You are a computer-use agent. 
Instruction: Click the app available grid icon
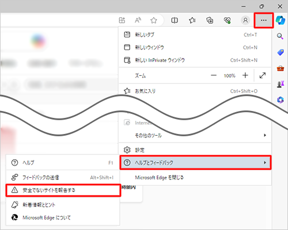[122, 20]
